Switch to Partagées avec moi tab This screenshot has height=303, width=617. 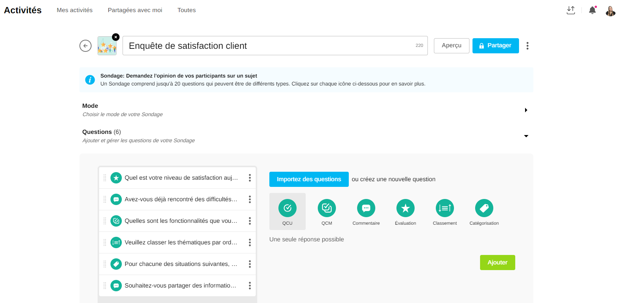(x=135, y=10)
